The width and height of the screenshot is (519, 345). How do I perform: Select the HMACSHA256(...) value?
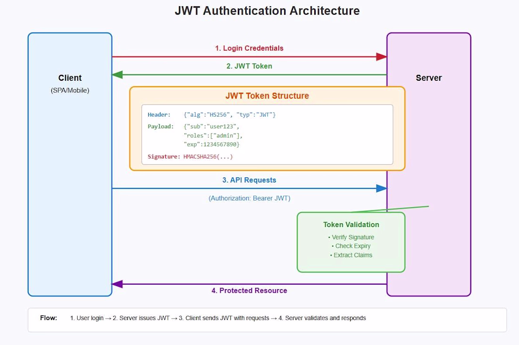208,157
